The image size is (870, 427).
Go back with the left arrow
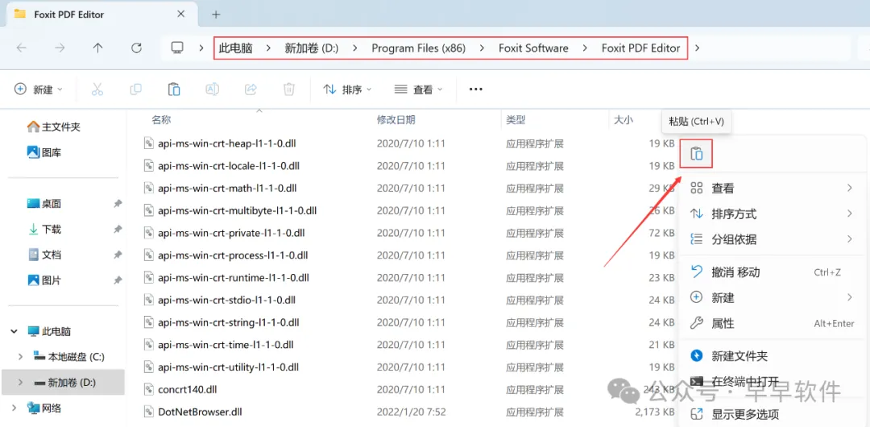click(x=22, y=48)
